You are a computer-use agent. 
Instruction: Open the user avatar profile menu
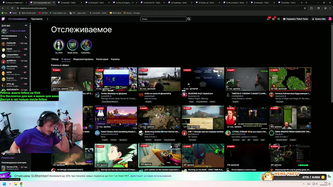pyautogui.click(x=330, y=19)
